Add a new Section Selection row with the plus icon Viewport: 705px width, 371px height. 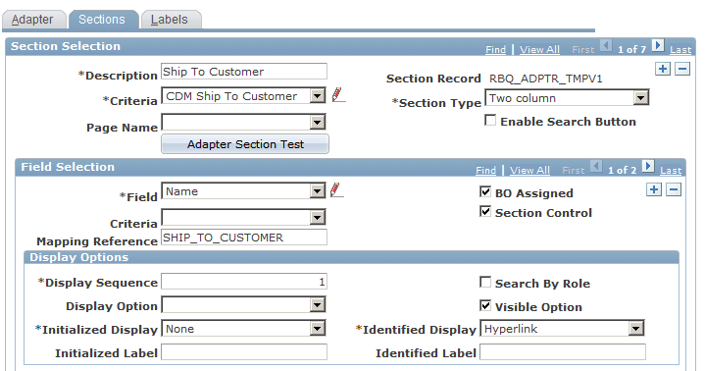(x=663, y=69)
